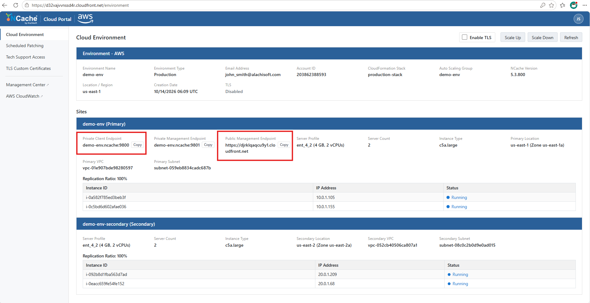The width and height of the screenshot is (590, 303).
Task: Select CloudFormation Stack production-stack value
Action: coord(385,75)
